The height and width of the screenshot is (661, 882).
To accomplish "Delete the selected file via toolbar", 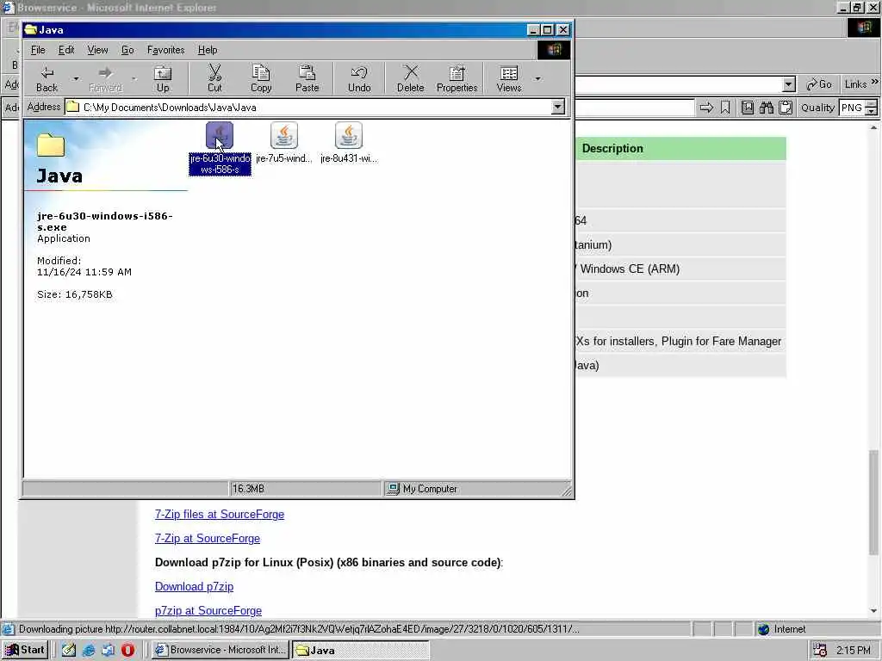I will (x=410, y=78).
